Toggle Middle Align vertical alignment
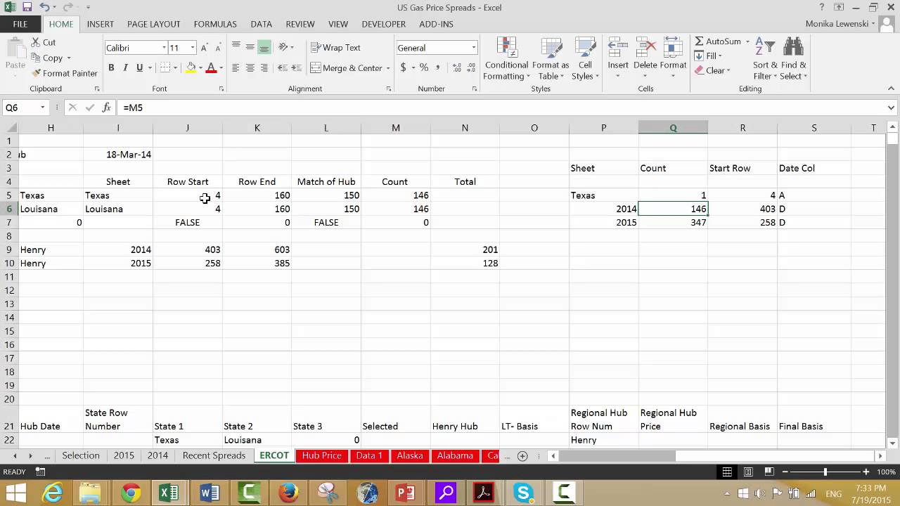The width and height of the screenshot is (900, 506). coord(250,47)
